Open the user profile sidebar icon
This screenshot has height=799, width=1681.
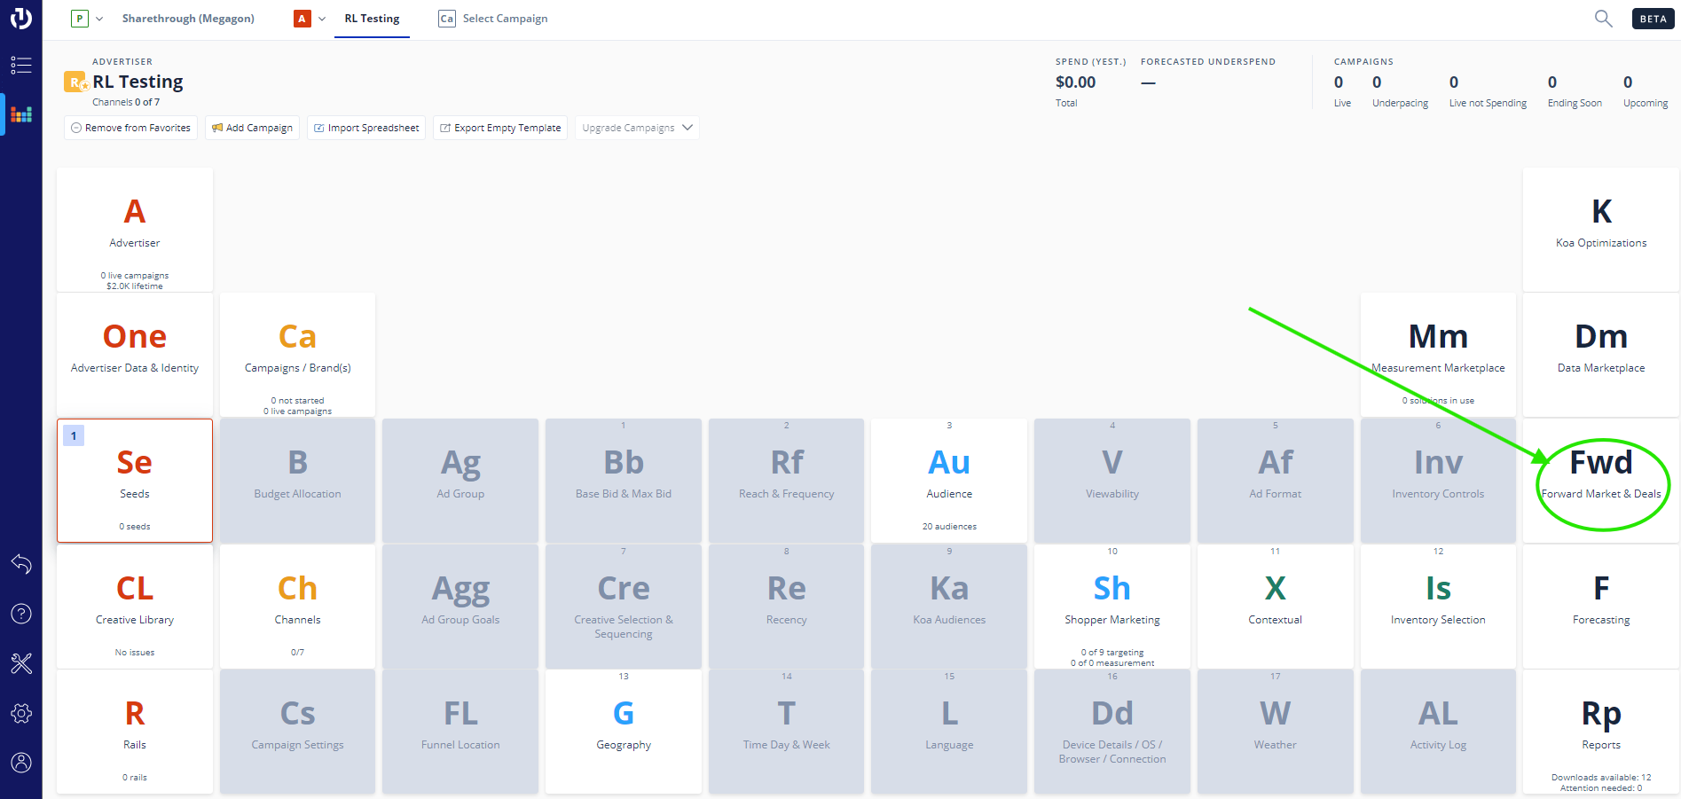[x=21, y=763]
